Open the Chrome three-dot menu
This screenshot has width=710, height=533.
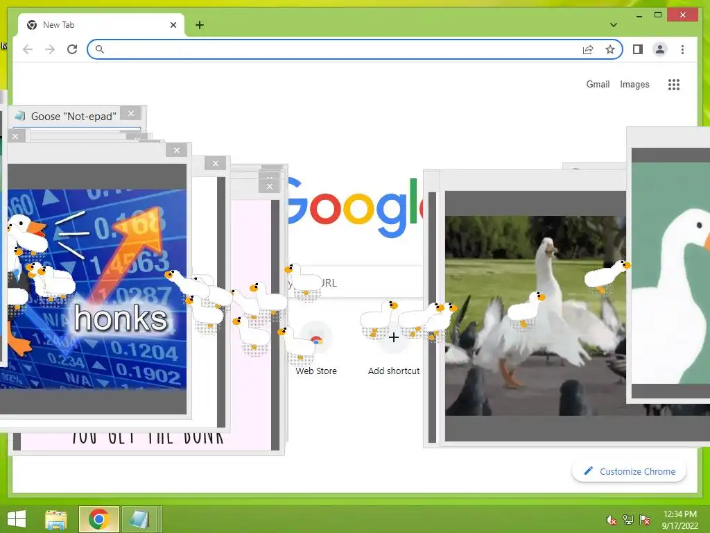click(682, 49)
